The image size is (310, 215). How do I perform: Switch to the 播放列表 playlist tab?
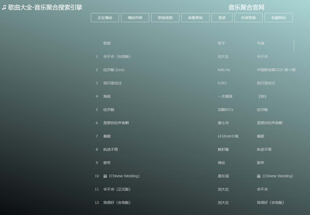(x=135, y=18)
